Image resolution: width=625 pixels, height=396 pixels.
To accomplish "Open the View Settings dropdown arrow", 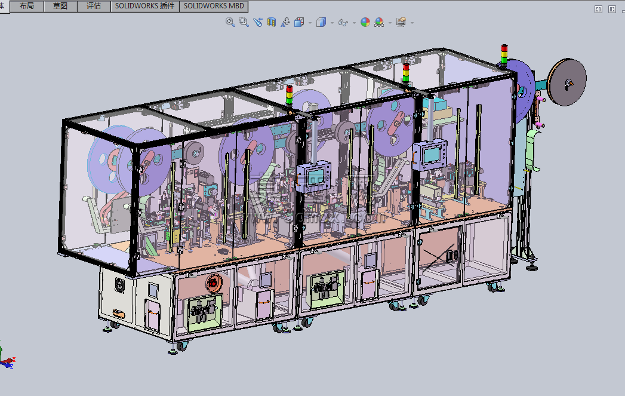I will point(412,23).
